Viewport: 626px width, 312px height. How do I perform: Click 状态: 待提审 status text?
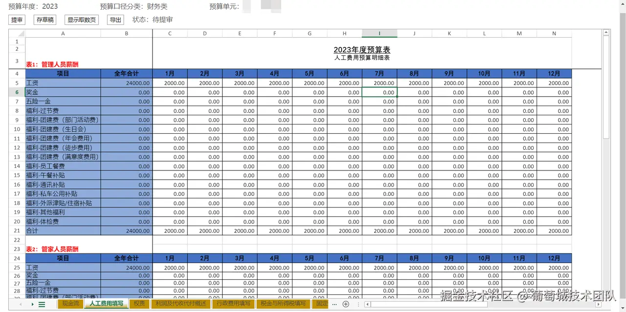point(153,20)
